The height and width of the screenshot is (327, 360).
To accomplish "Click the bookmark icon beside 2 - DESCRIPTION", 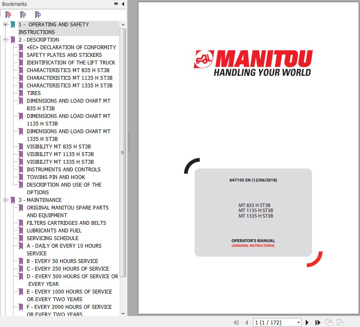I will 13,40.
